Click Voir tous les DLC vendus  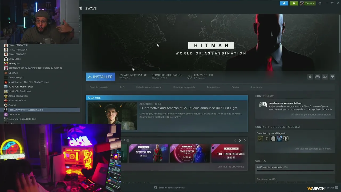click(231, 167)
